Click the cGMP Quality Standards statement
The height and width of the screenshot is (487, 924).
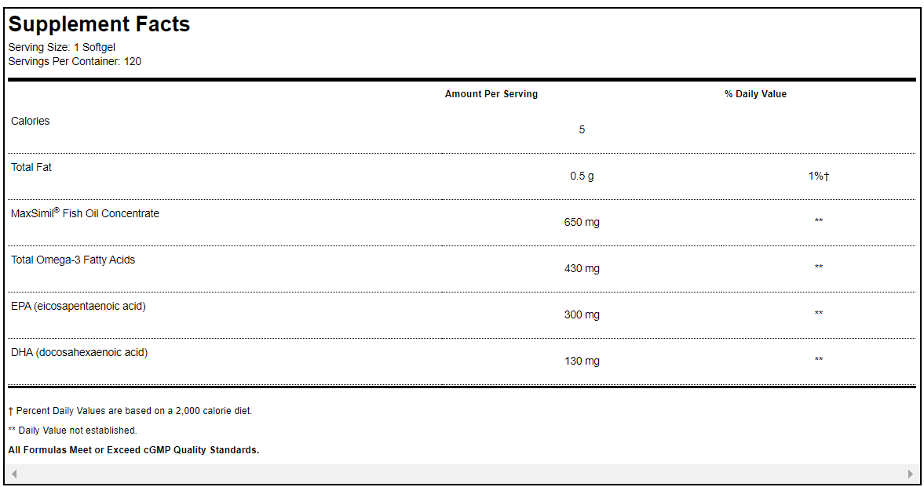click(133, 450)
